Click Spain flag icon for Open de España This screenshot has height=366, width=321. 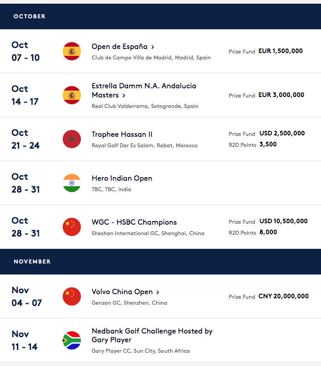(72, 51)
